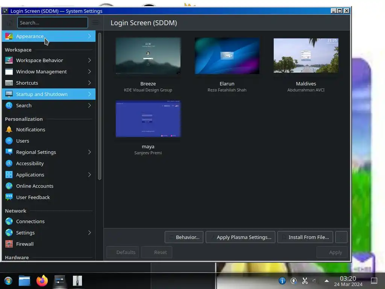Open the application launcher in taskbar
The width and height of the screenshot is (385, 289).
(x=8, y=281)
